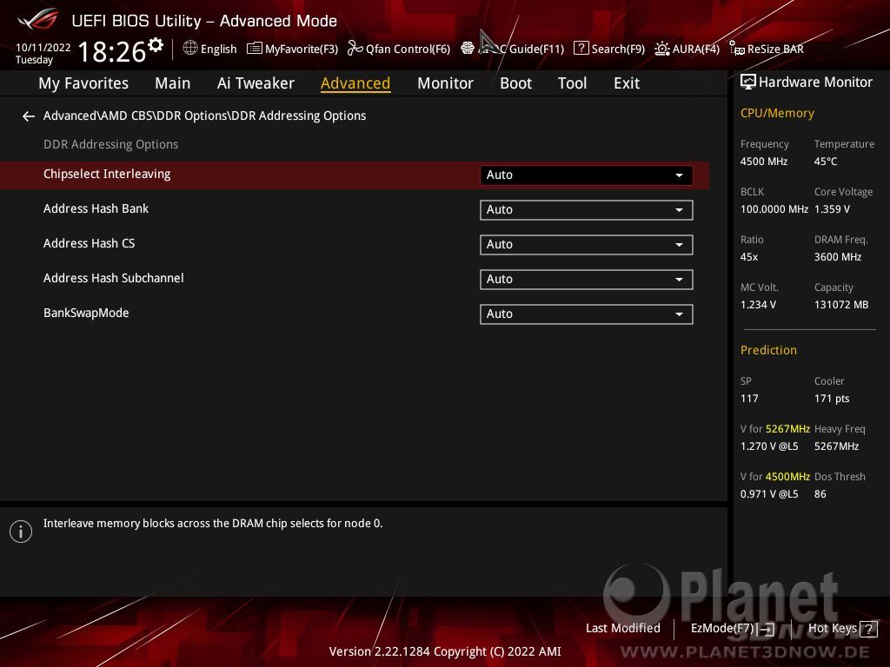Open the Chipselect Interleaving dropdown
The image size is (890, 667).
coord(587,175)
